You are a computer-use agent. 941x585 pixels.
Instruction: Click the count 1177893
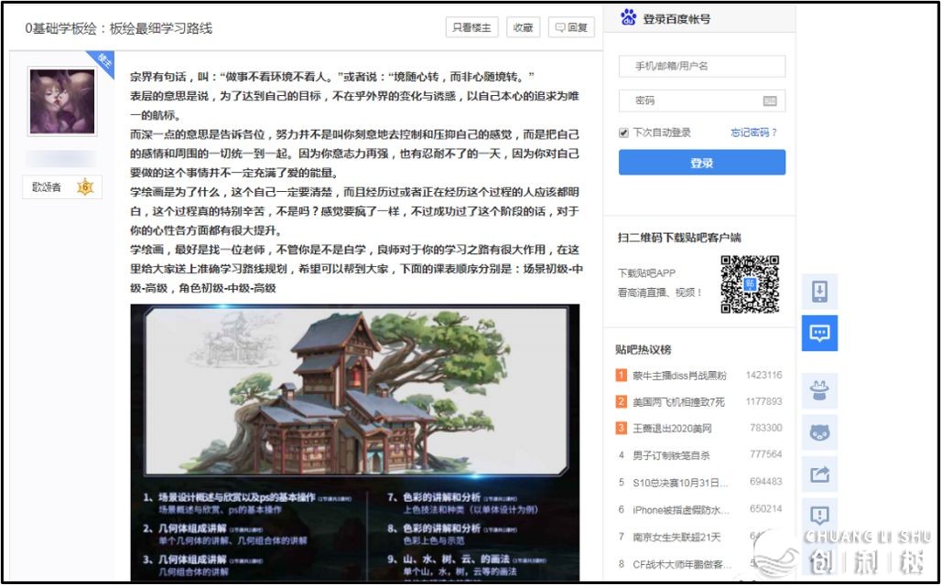[x=764, y=401]
